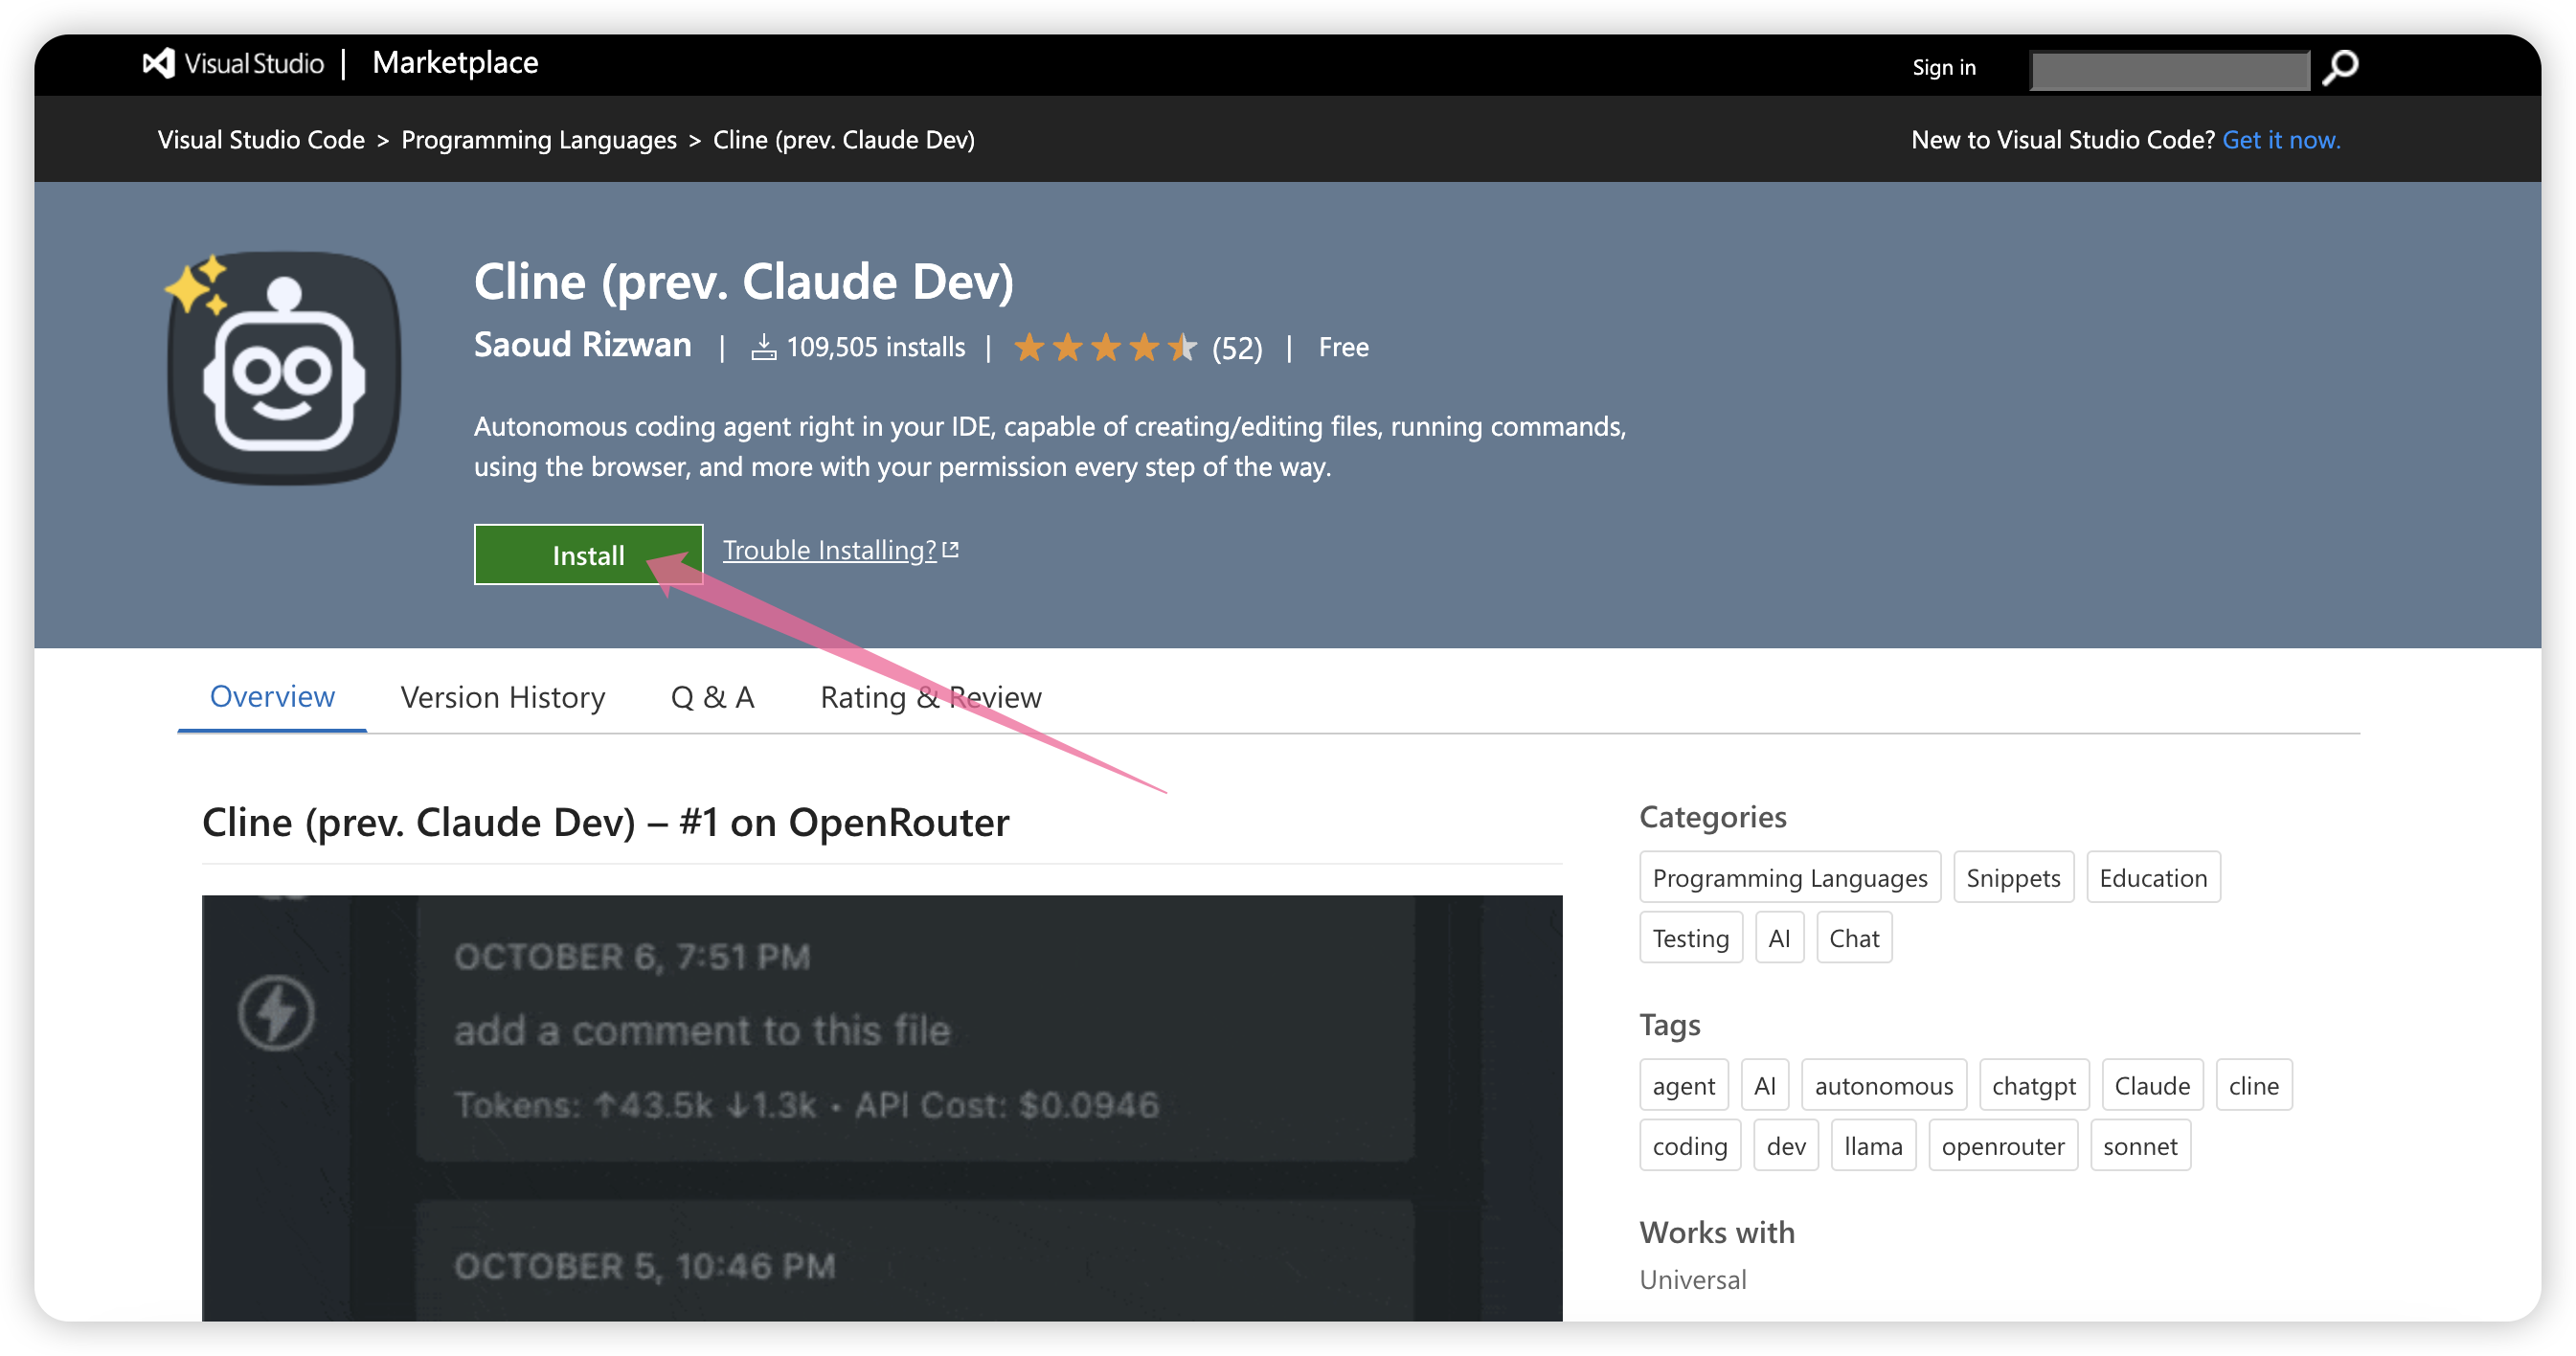Image resolution: width=2576 pixels, height=1356 pixels.
Task: Click the Cline robot extension icon
Action: [x=284, y=367]
